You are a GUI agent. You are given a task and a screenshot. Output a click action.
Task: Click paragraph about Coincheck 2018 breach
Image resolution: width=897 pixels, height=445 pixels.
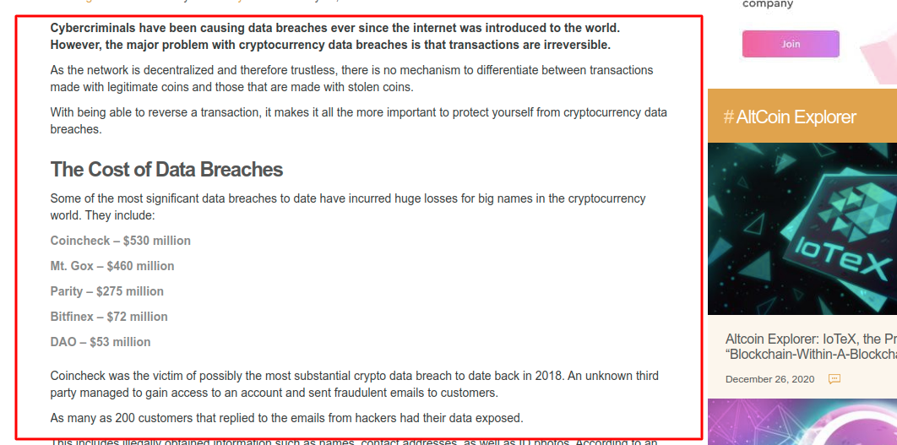click(354, 384)
